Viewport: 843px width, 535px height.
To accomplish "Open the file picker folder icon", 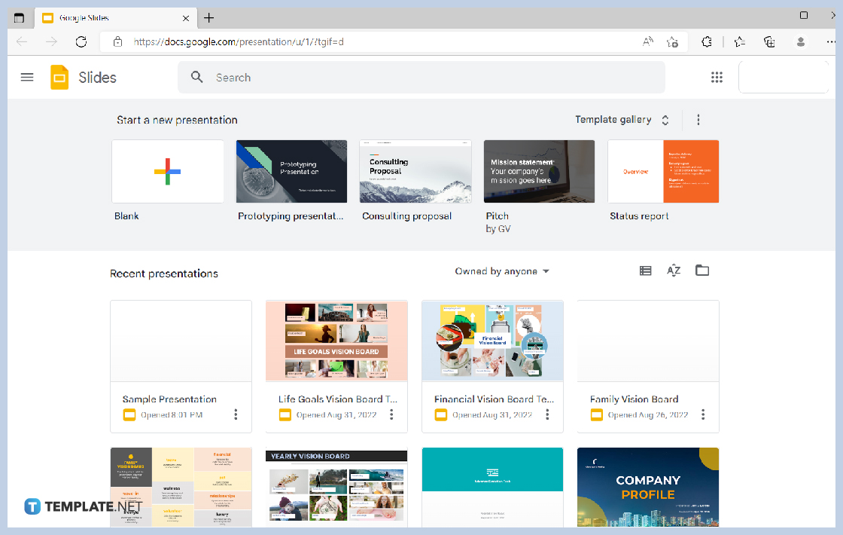I will [702, 271].
